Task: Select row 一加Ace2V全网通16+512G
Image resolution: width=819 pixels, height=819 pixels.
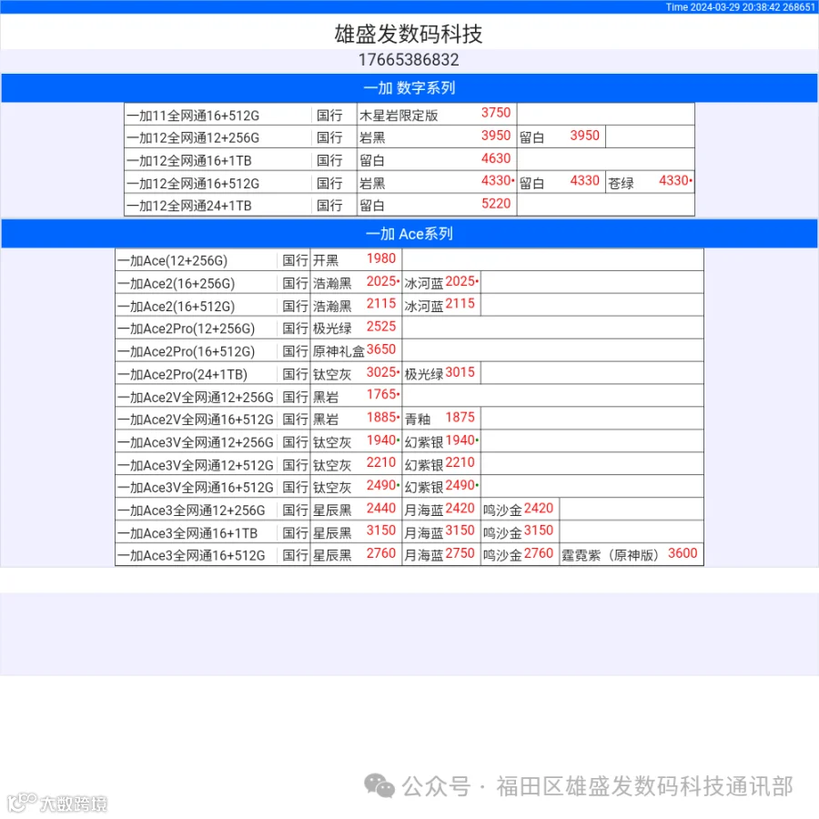Action: pyautogui.click(x=409, y=419)
